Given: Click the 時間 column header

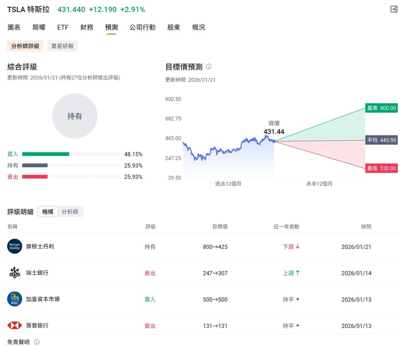Looking at the screenshot, I should tap(366, 227).
